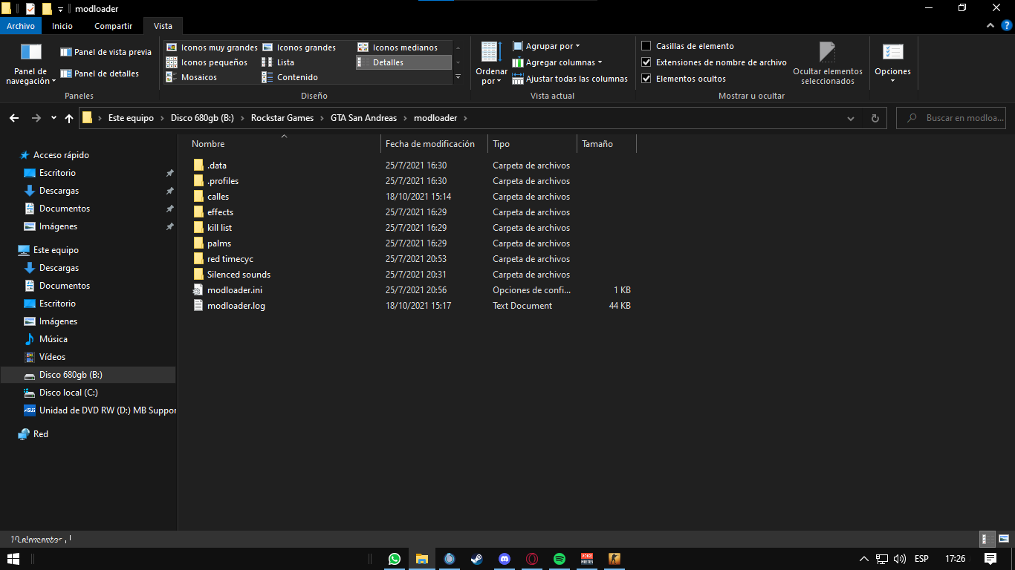Click Ajustar todas las columnas
1015x570 pixels.
point(570,79)
